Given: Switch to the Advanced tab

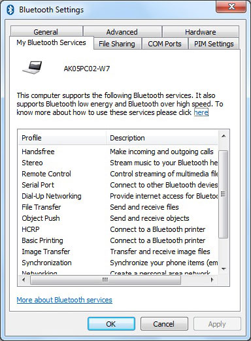Looking at the screenshot, I should pos(122,32).
